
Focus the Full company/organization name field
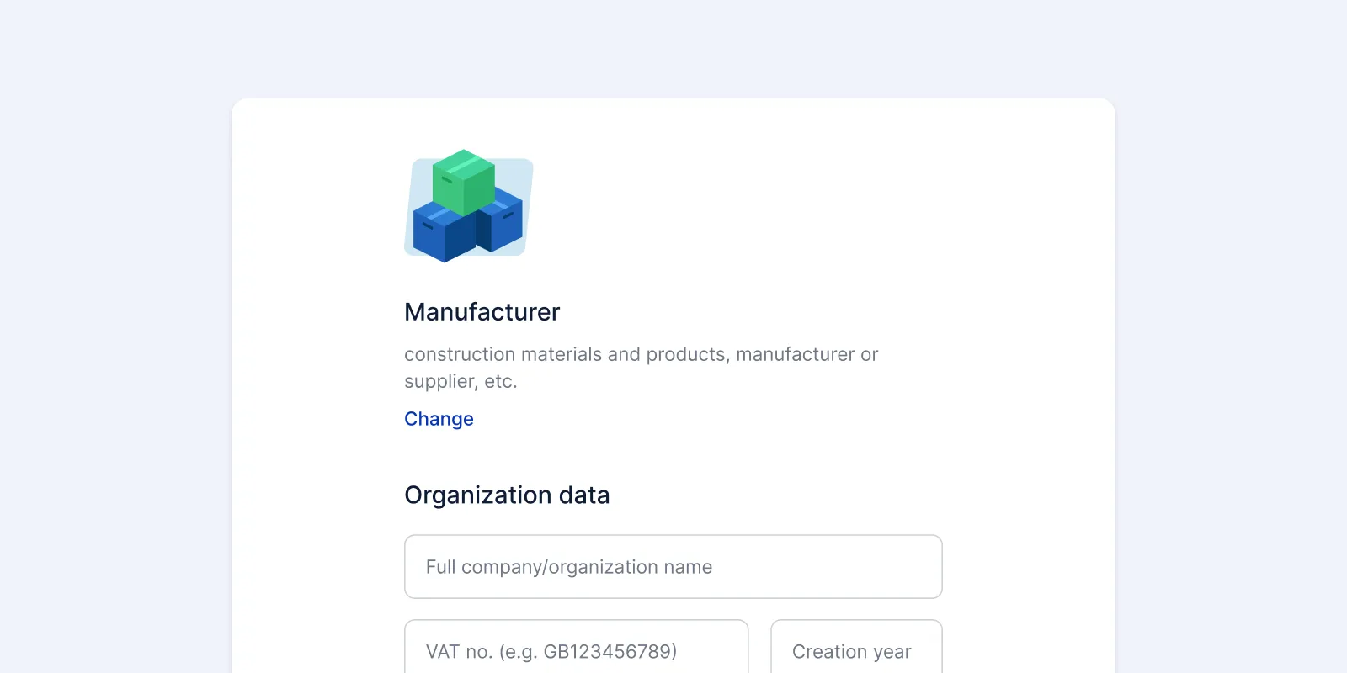[673, 567]
